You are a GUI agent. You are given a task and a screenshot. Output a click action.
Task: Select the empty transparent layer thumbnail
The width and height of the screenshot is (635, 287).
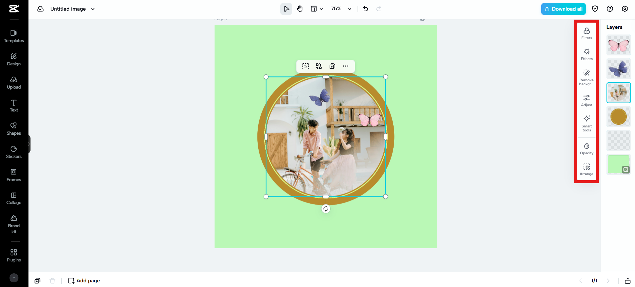coord(619,141)
